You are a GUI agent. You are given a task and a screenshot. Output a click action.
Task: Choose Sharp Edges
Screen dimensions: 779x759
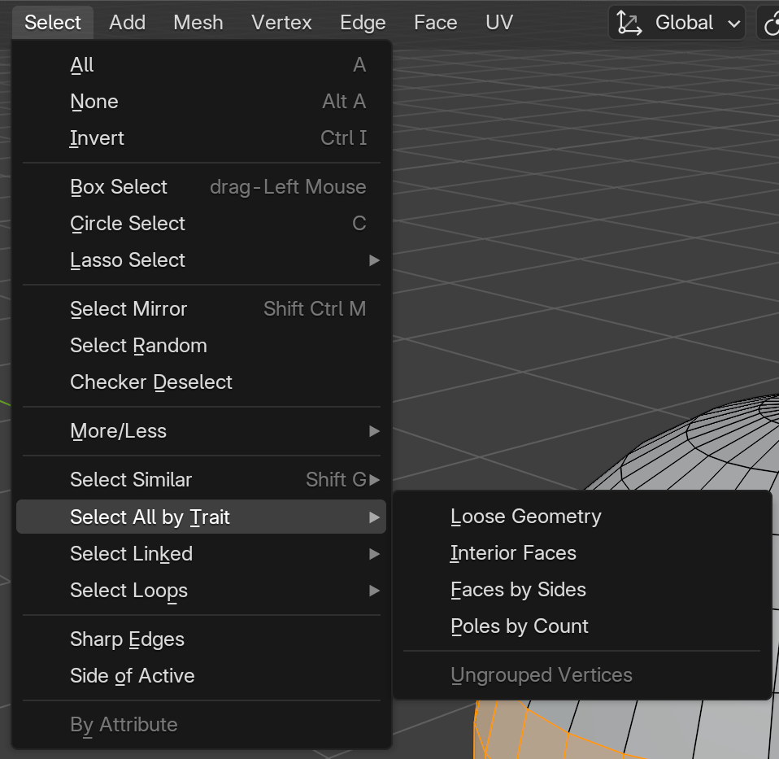(x=201, y=639)
